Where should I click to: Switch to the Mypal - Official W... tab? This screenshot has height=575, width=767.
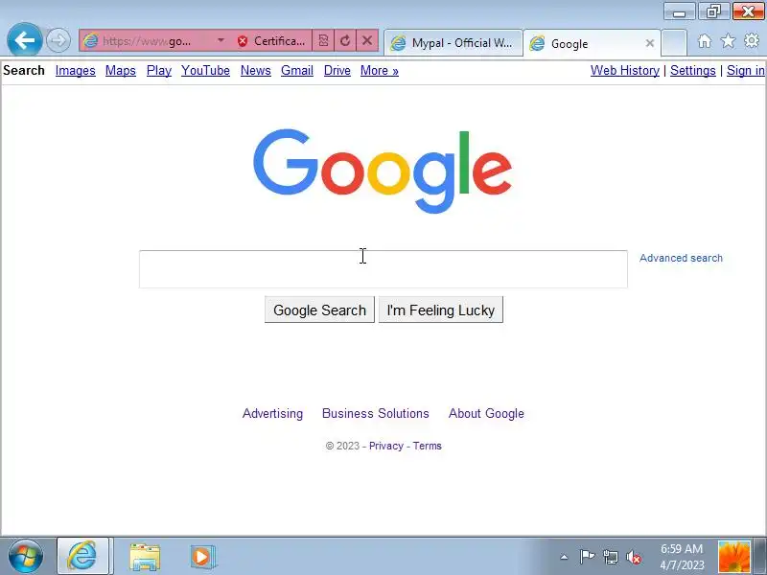tap(453, 43)
